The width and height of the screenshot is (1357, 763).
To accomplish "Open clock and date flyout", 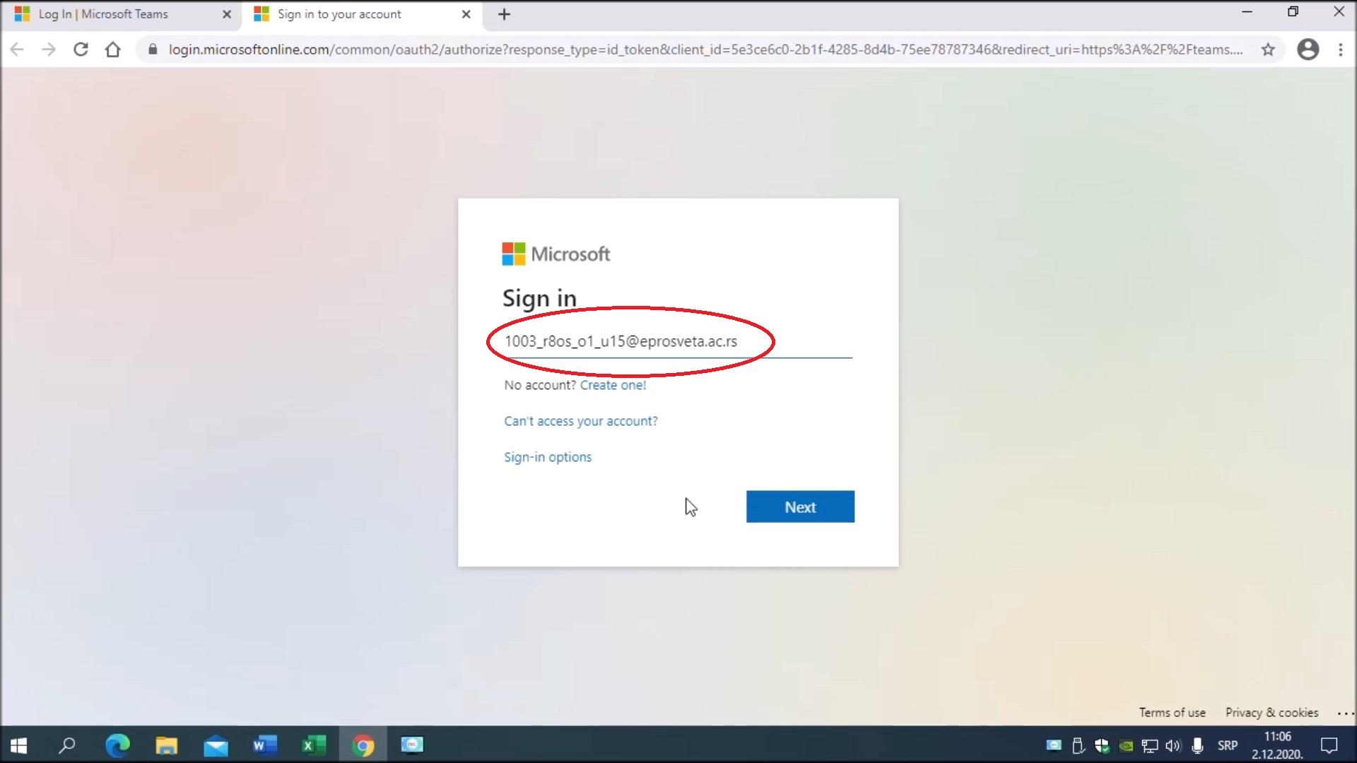I will (x=1277, y=745).
